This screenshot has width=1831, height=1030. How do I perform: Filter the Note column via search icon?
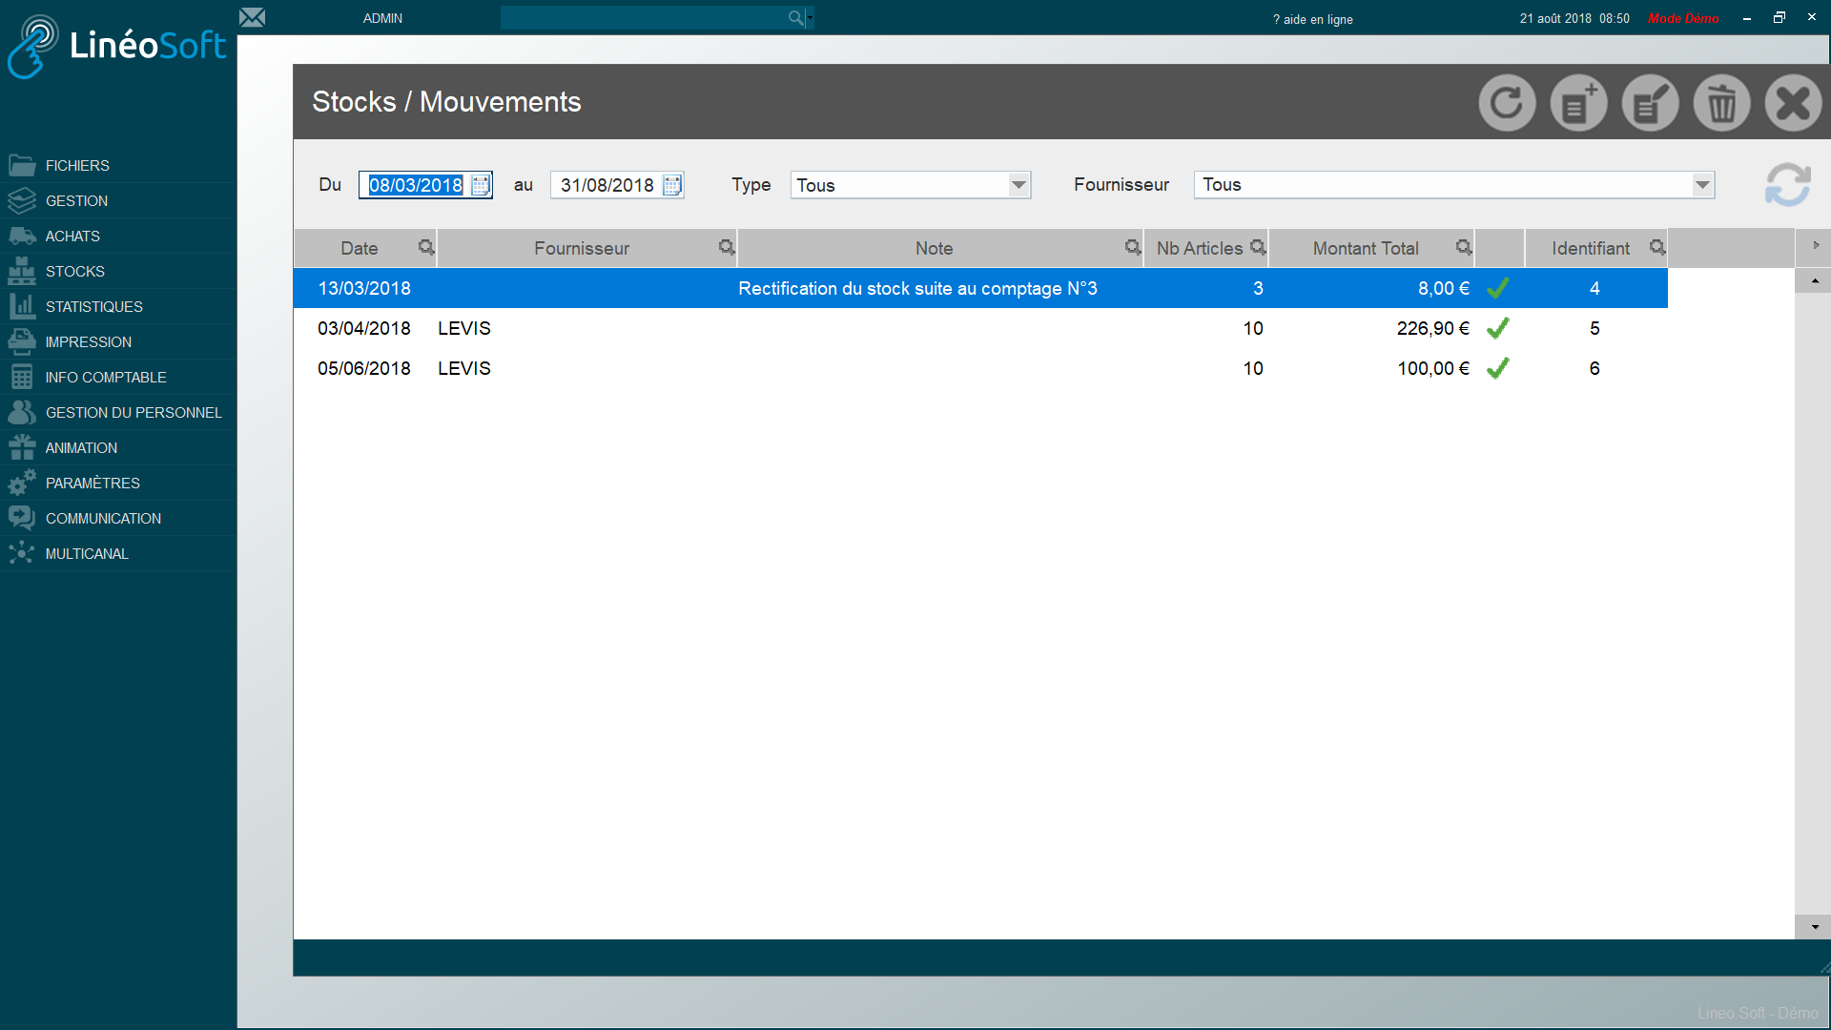(x=1133, y=248)
